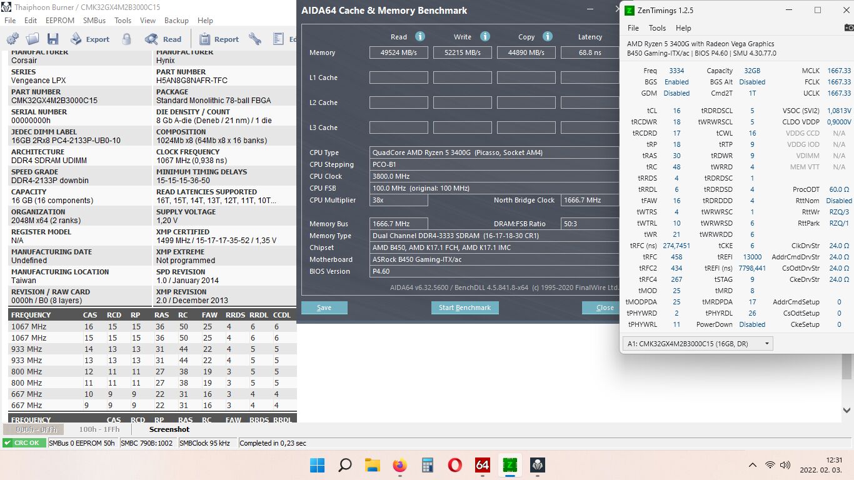
Task: Switch to 100h - 1FFh tab
Action: pyautogui.click(x=99, y=429)
